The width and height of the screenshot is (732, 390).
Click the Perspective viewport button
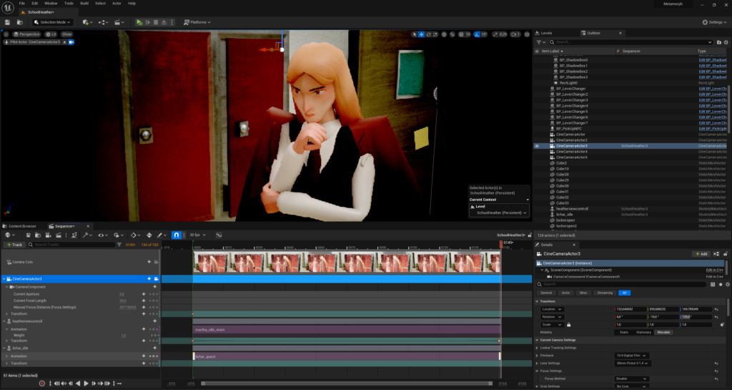coord(26,34)
